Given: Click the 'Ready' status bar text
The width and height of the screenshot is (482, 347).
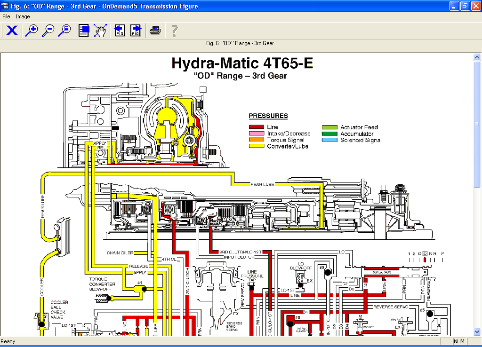Looking at the screenshot, I should click(8, 341).
